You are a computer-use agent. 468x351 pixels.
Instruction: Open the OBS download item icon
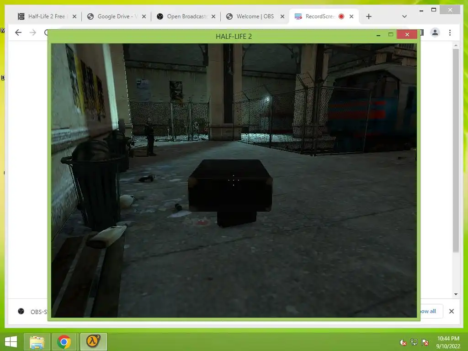click(x=21, y=311)
